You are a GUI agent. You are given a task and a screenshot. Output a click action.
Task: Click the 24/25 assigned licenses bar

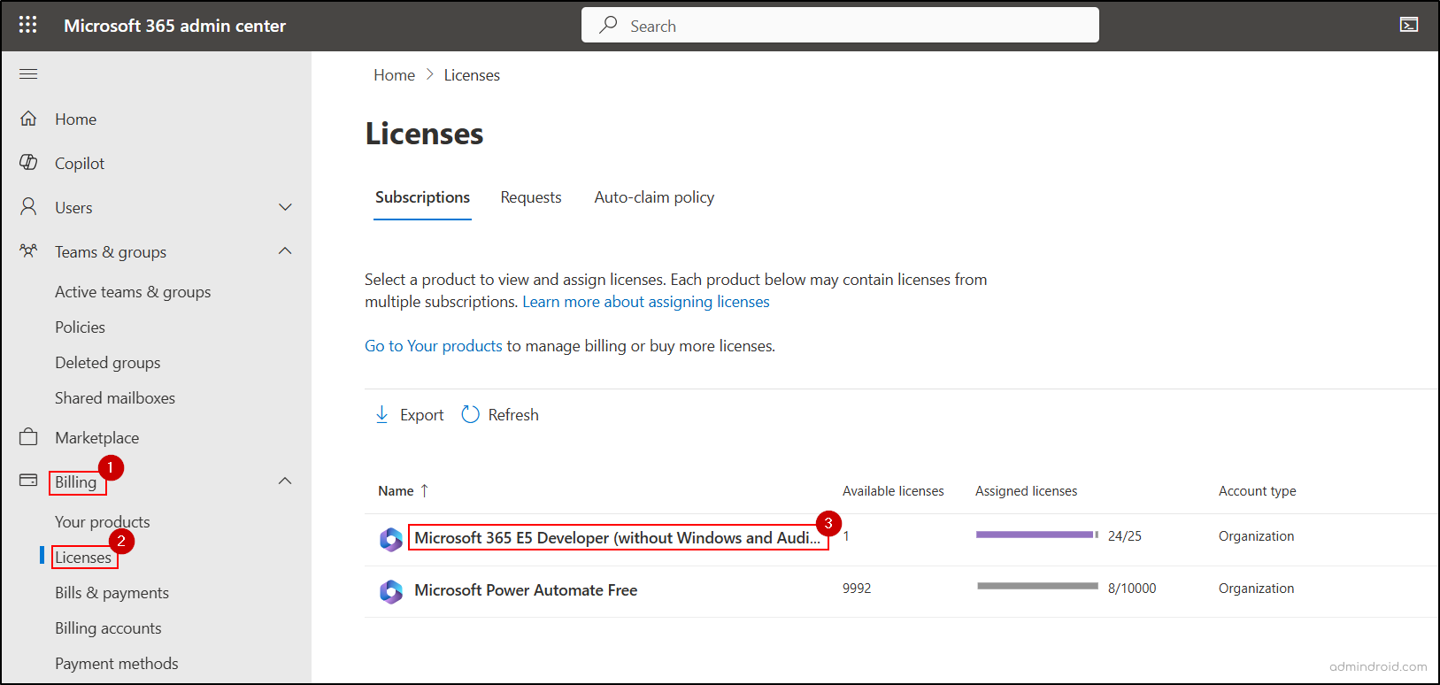pos(1036,535)
